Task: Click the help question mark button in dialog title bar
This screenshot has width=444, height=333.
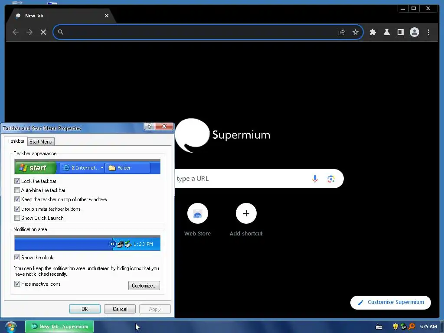Action: (x=150, y=126)
